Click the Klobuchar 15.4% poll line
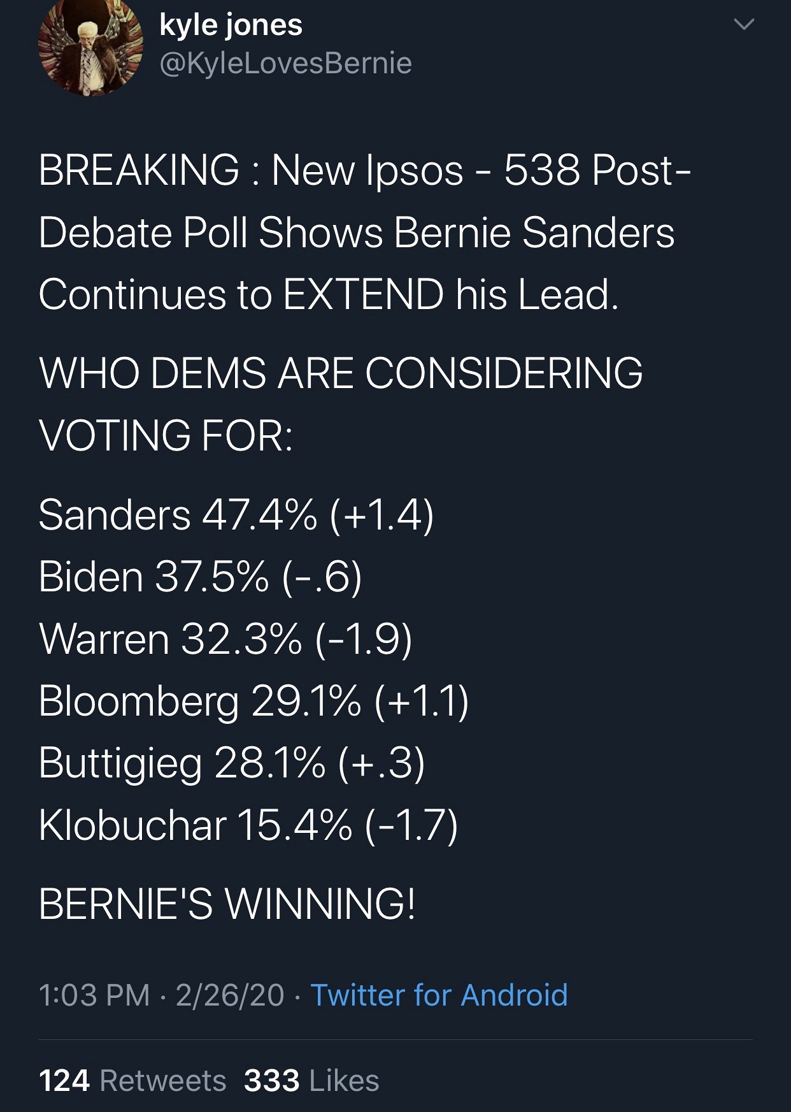 coord(248,825)
